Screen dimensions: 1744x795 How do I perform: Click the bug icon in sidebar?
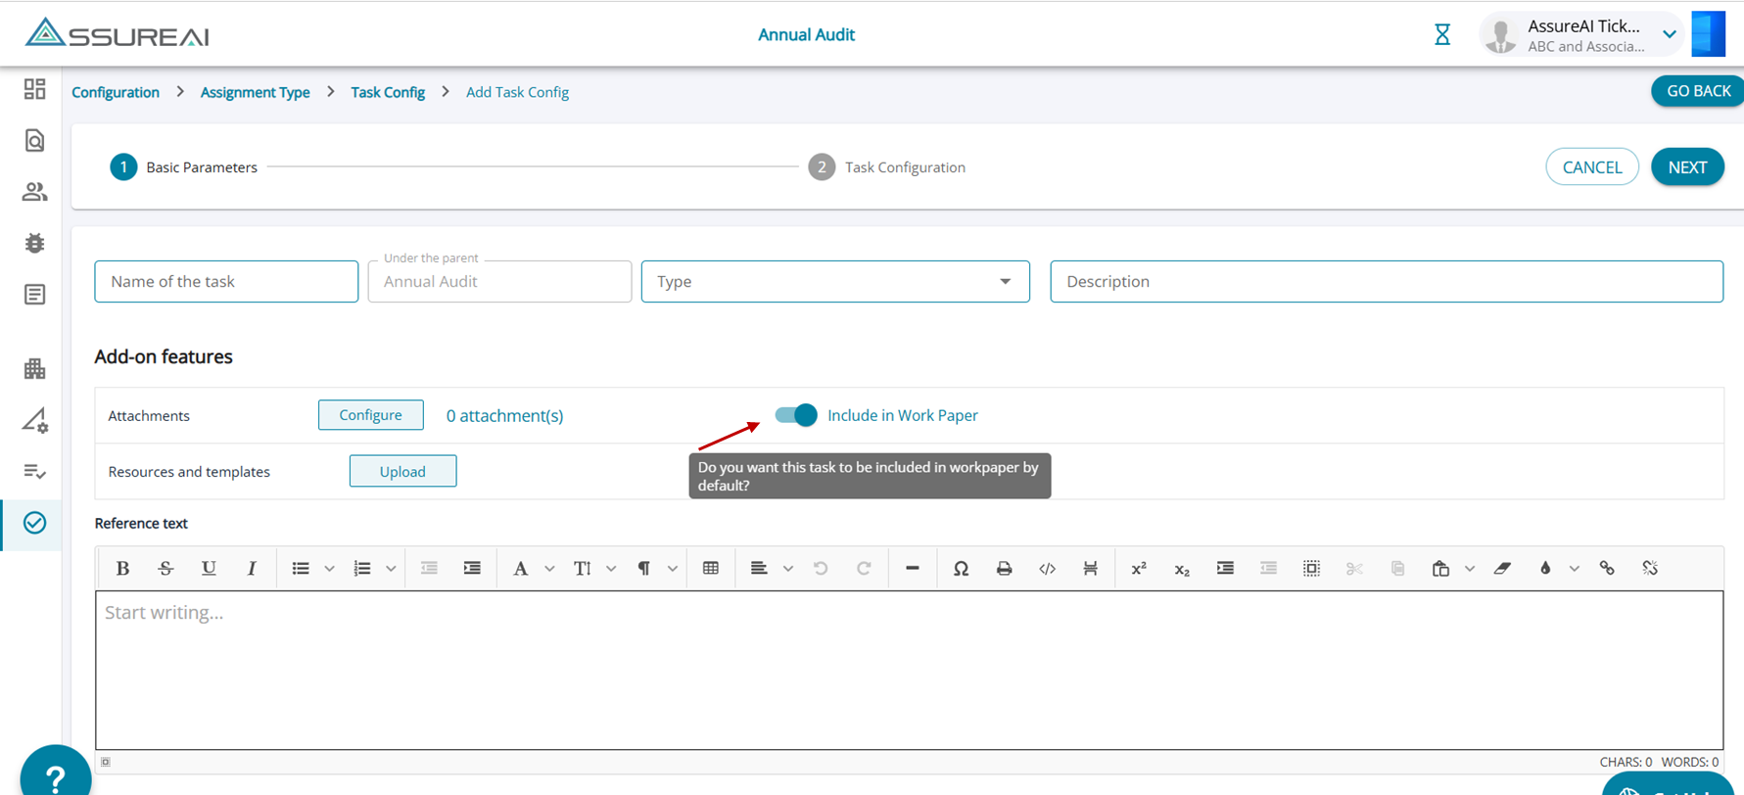coord(35,243)
